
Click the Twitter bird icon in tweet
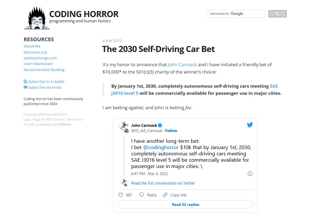click(x=250, y=125)
